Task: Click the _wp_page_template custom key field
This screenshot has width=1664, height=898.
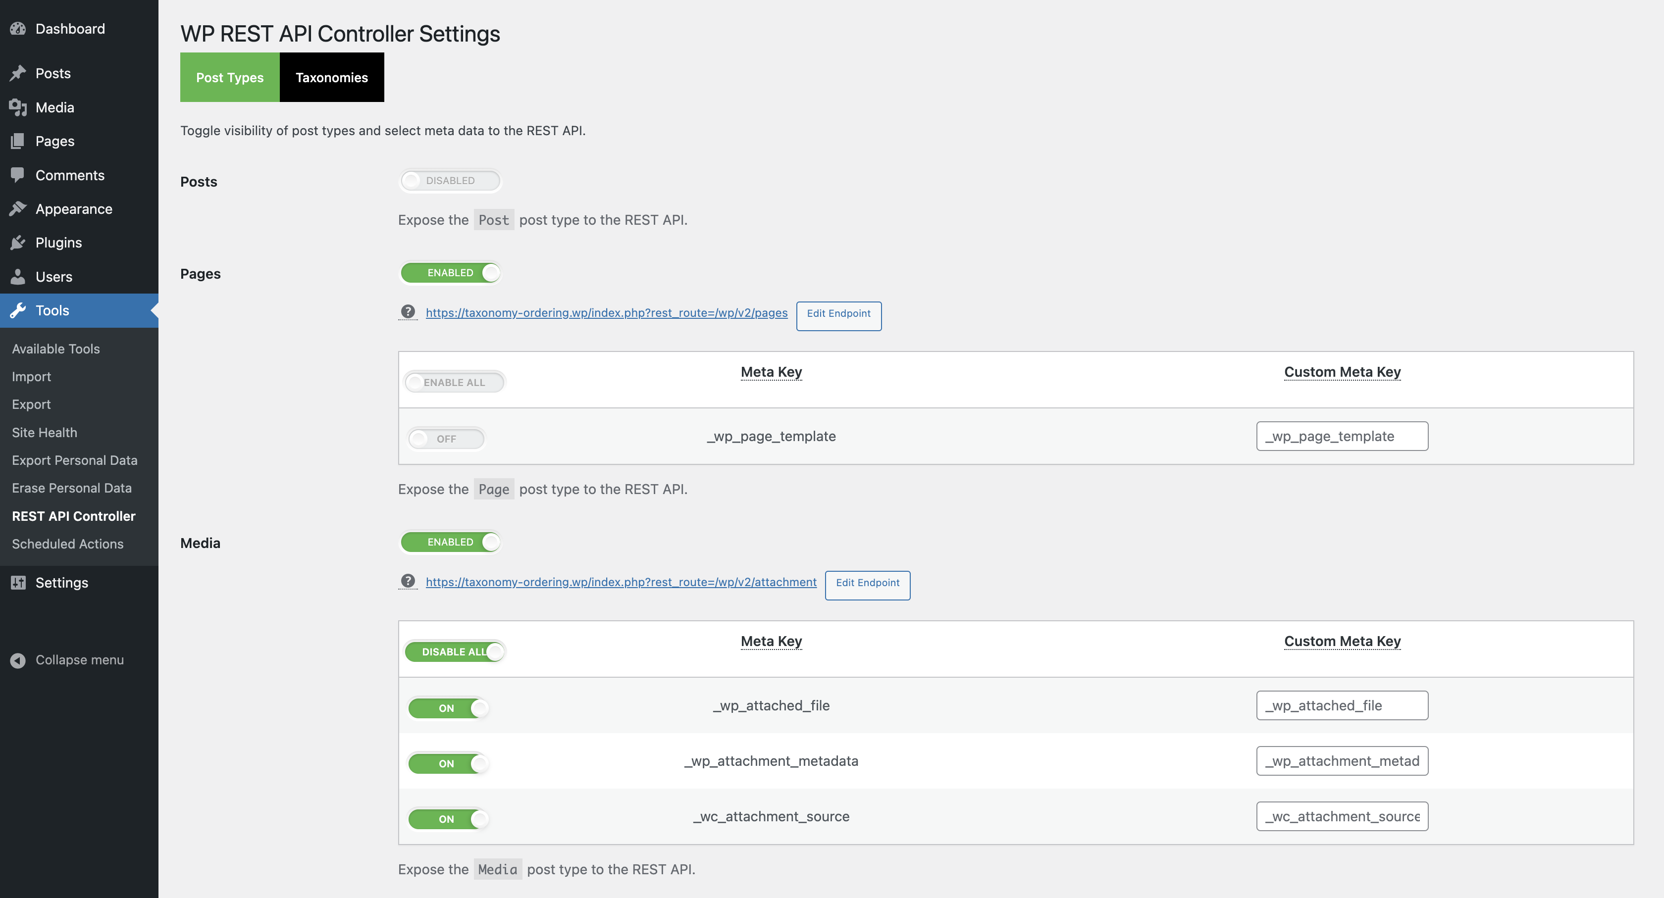Action: click(x=1342, y=436)
